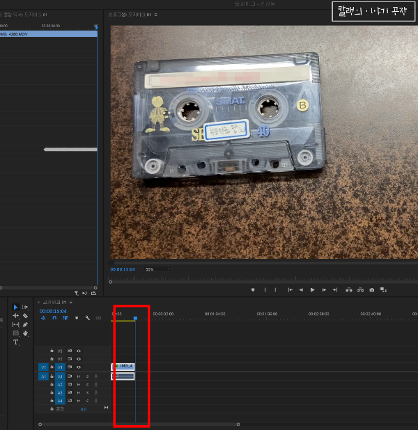Select the Hand tool
Image resolution: width=418 pixels, height=430 pixels.
tap(25, 333)
